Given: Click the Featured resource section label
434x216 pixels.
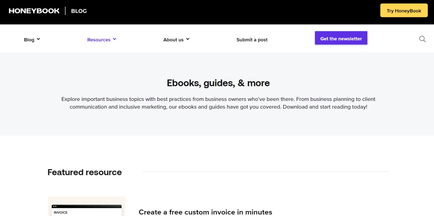Looking at the screenshot, I should [84, 172].
